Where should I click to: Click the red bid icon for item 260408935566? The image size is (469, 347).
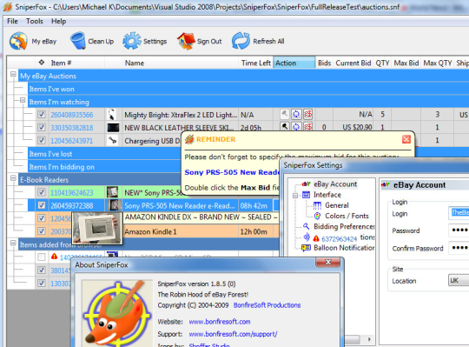[307, 114]
